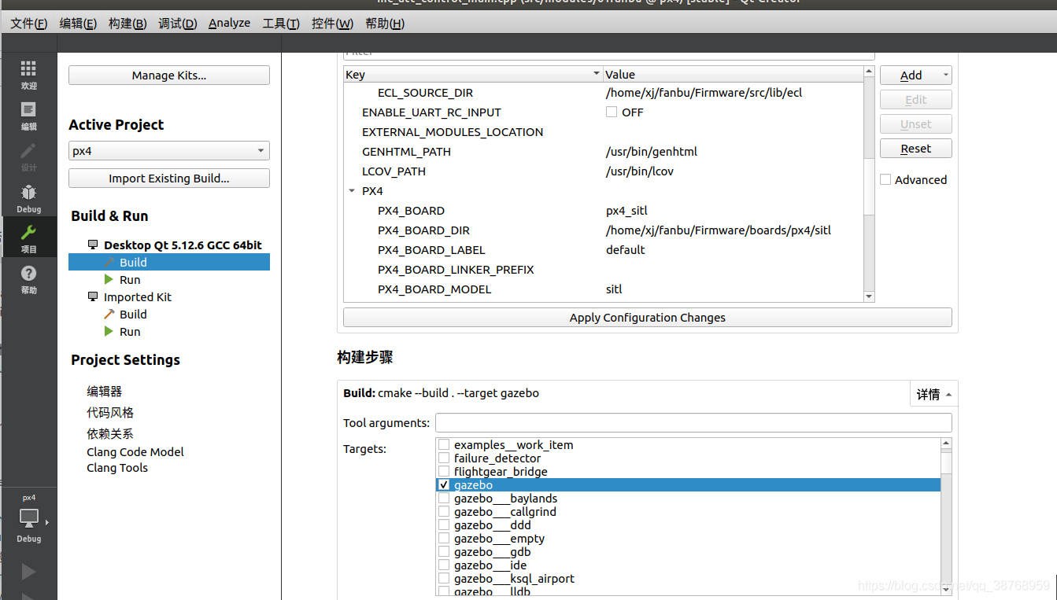Collapse build step with 详情 toggle
Screen dimensions: 1057x600
(x=934, y=394)
